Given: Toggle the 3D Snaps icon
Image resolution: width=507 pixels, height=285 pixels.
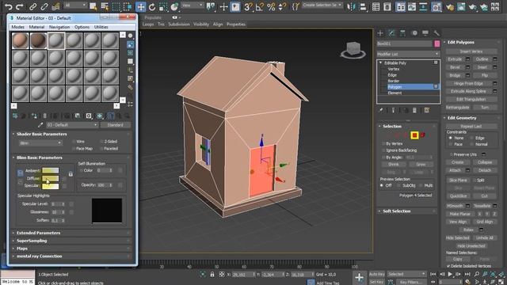Looking at the screenshot, I should (x=248, y=6).
